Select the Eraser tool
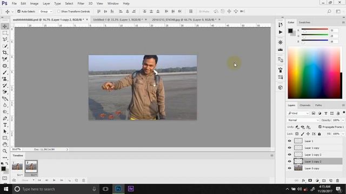The height and width of the screenshot is (194, 346). 5,92
